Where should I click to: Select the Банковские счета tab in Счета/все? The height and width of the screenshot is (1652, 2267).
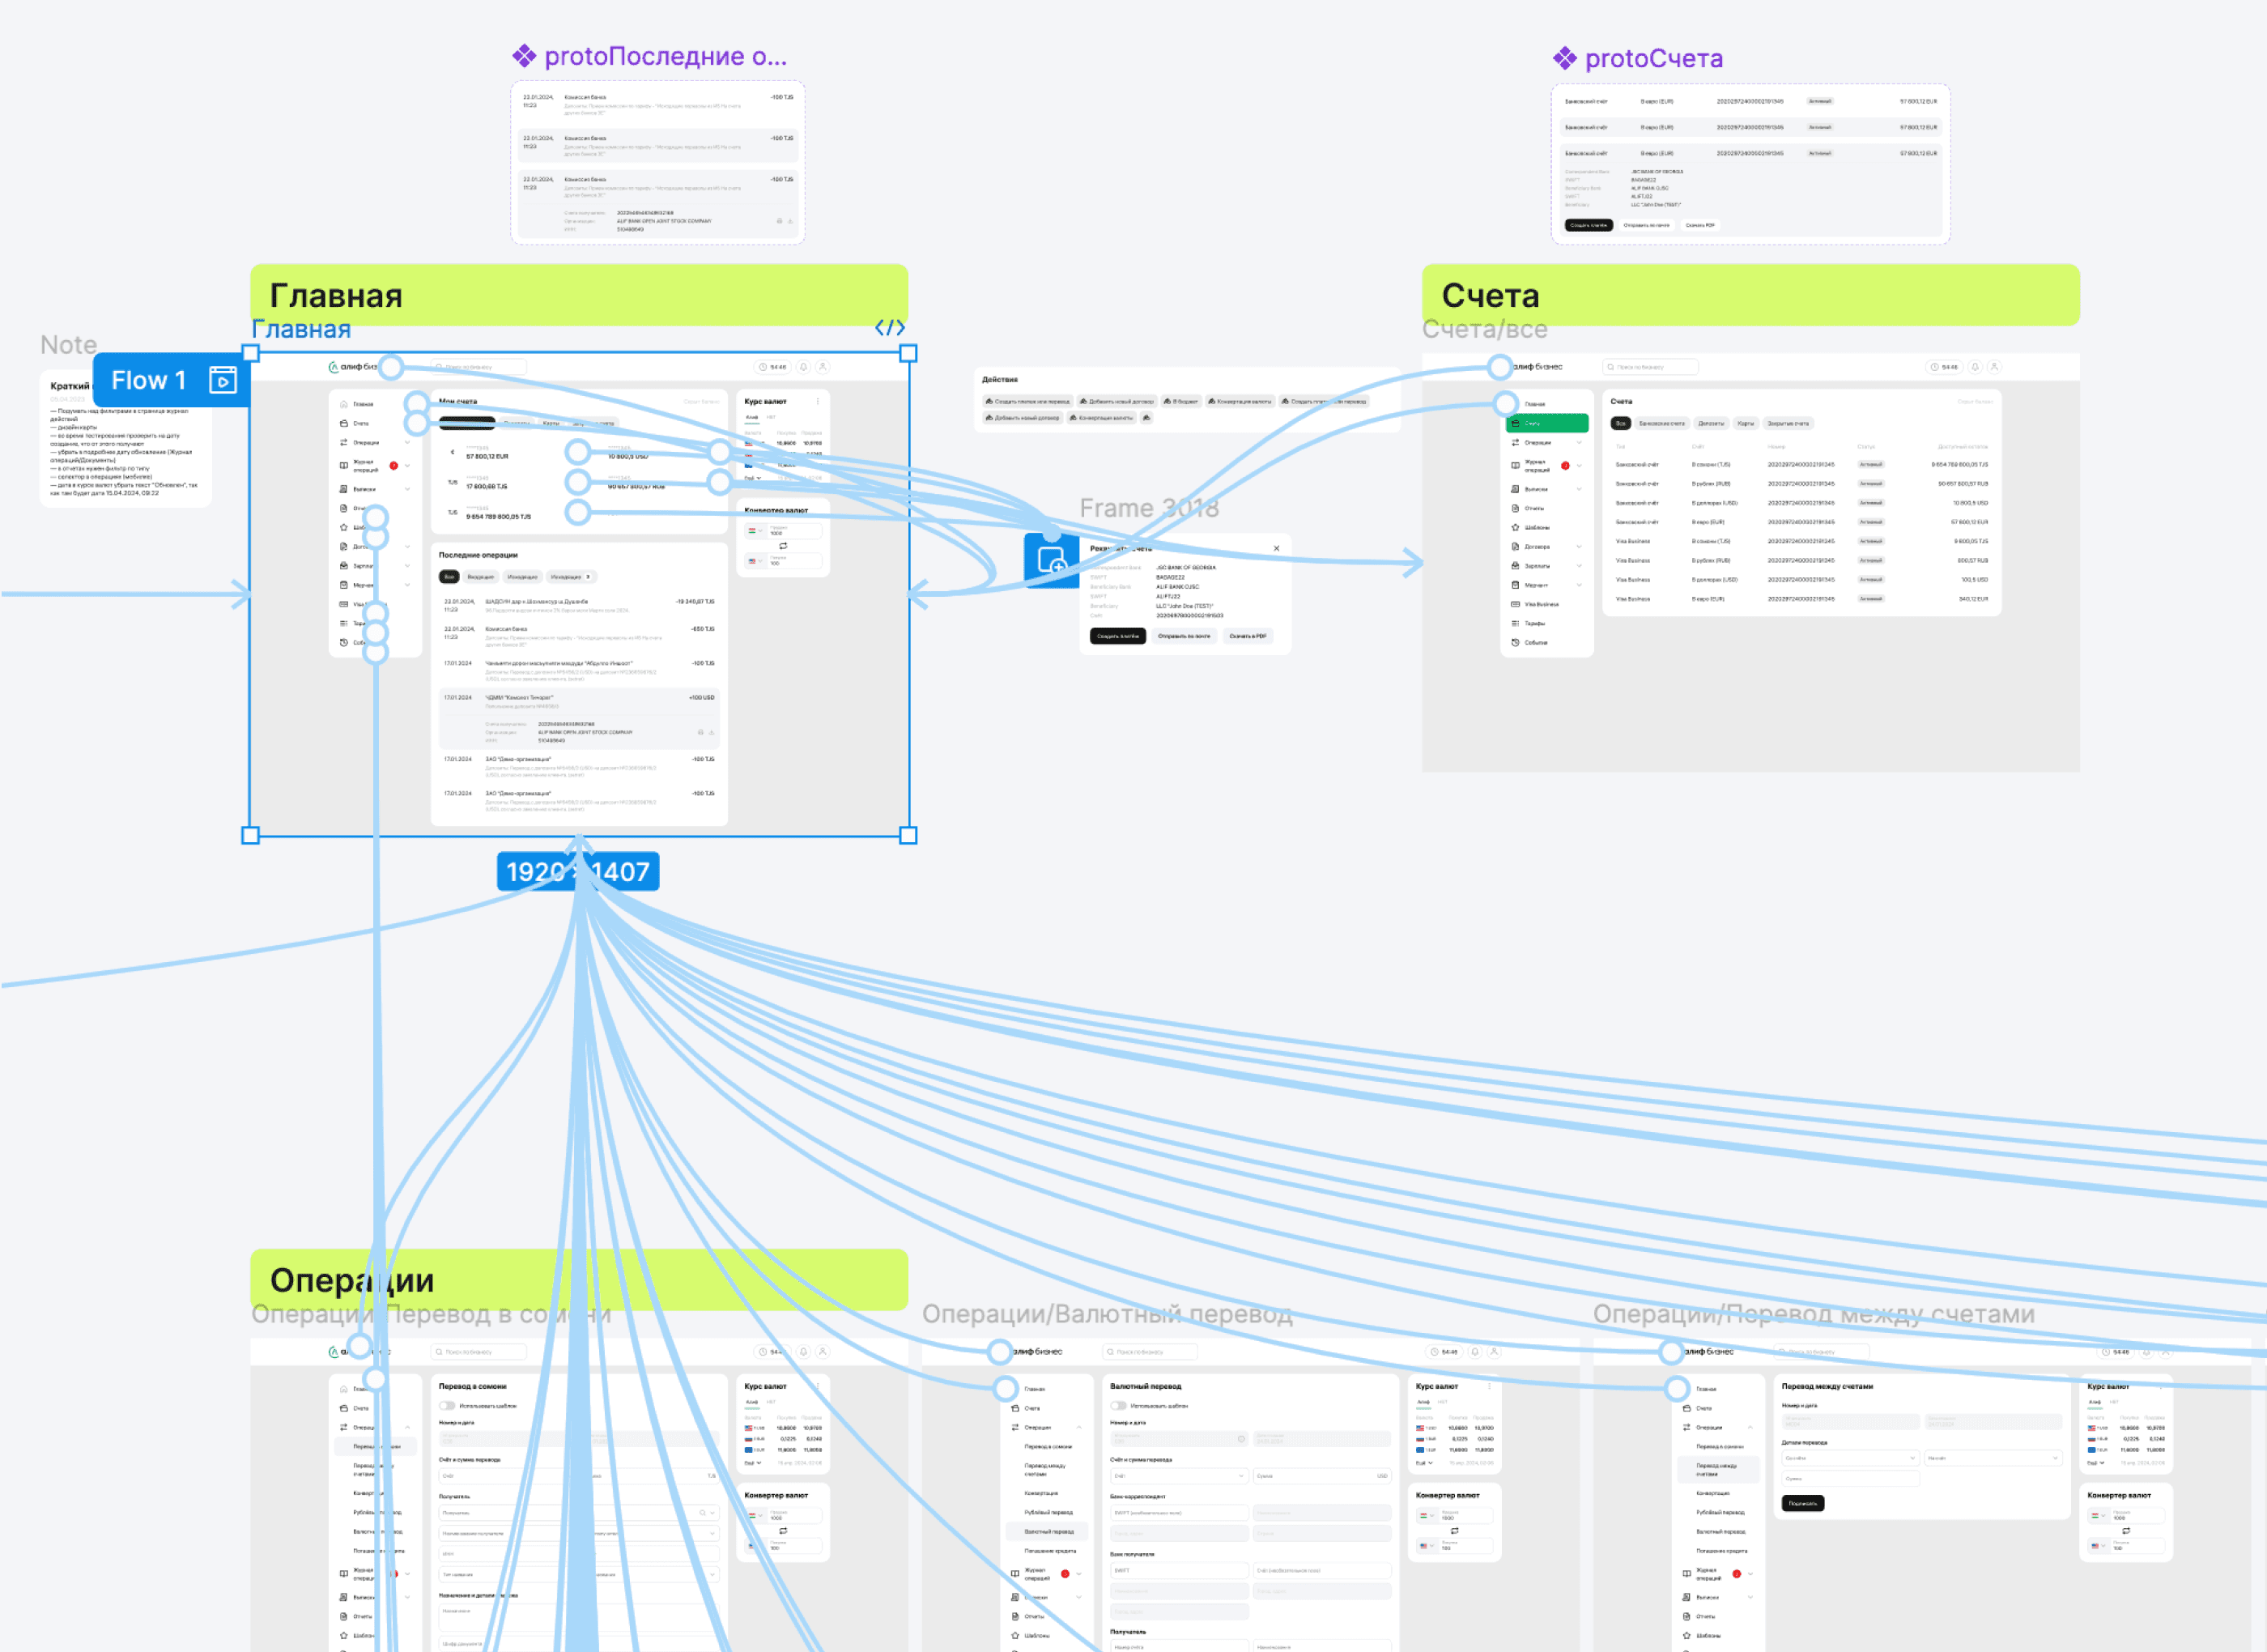coord(1661,423)
